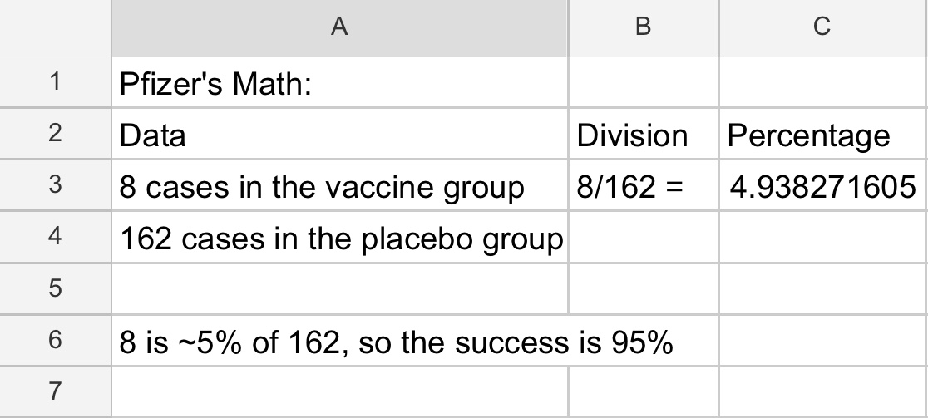Viewport: 928px width, 418px height.
Task: Click "162 cases in the placebo group" cell
Action: coord(339,238)
